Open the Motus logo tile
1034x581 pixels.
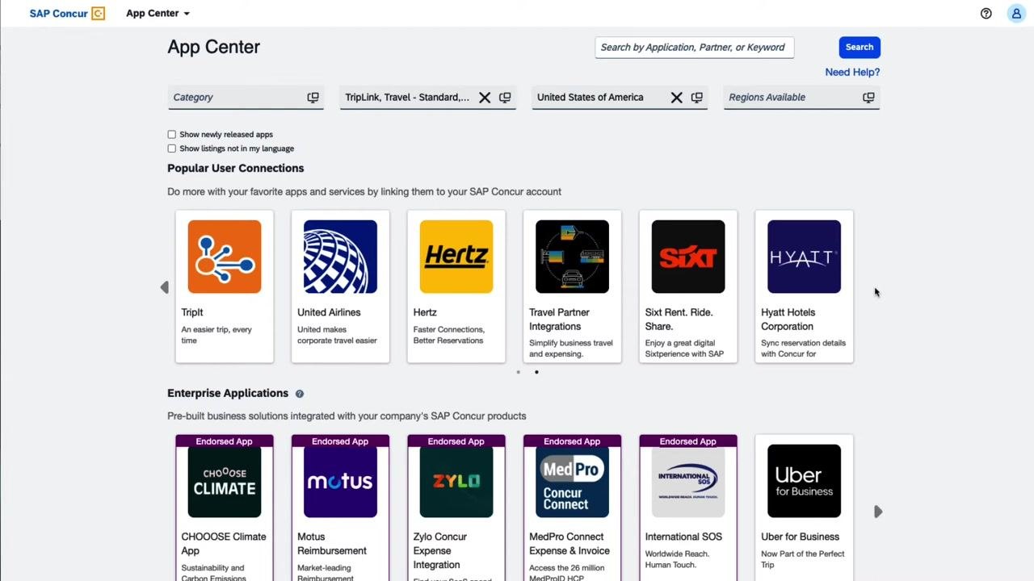click(x=340, y=481)
